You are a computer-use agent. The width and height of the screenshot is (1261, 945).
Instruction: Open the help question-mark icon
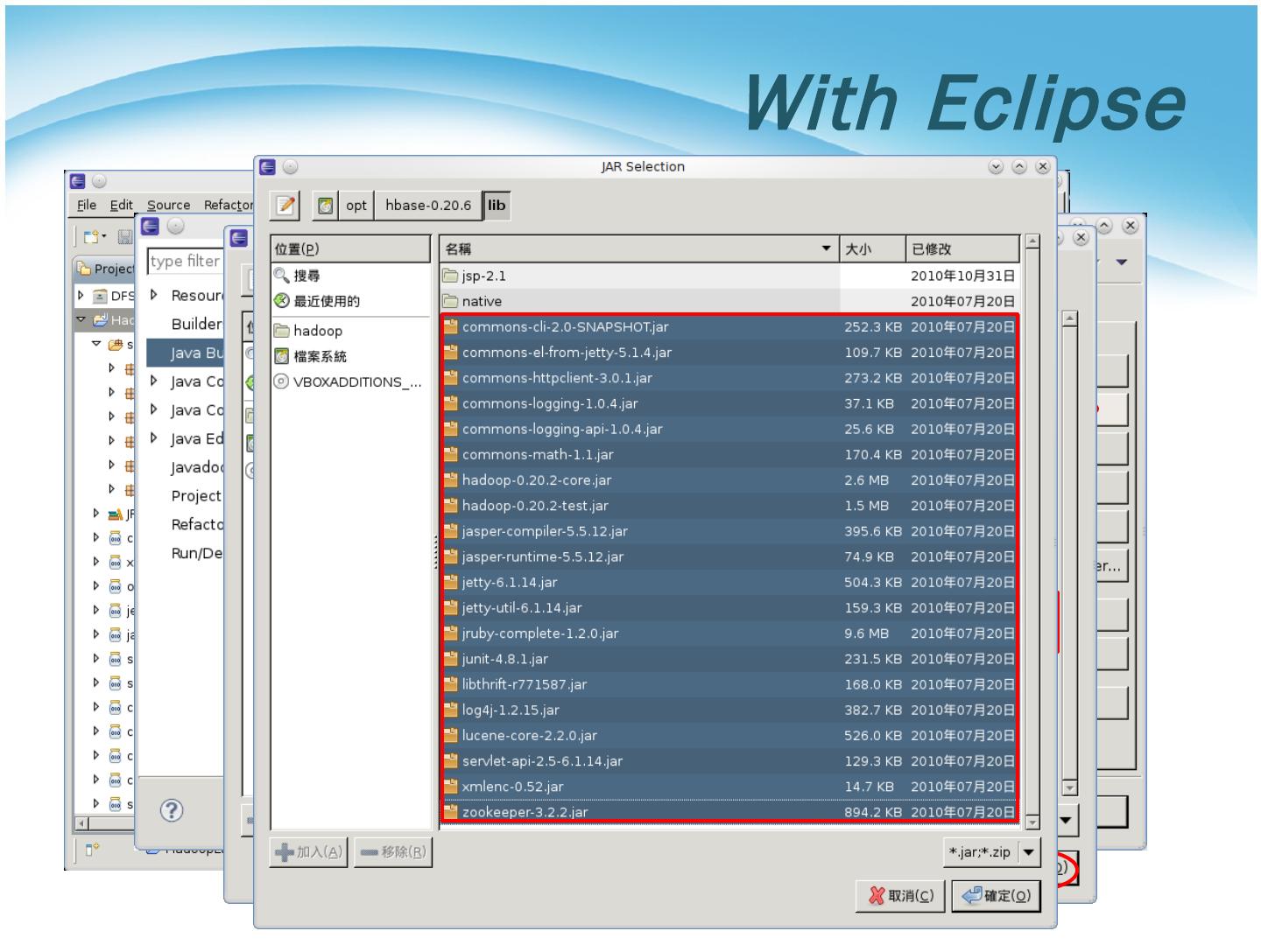[x=172, y=810]
